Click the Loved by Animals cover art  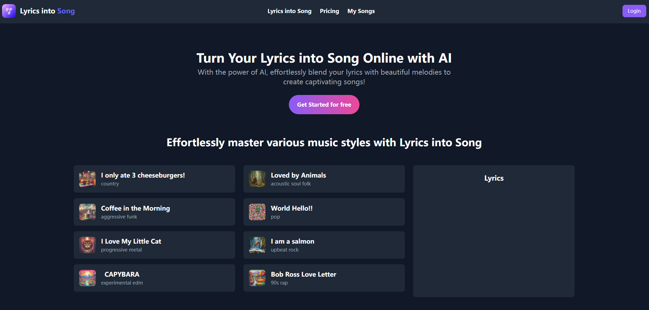[257, 179]
